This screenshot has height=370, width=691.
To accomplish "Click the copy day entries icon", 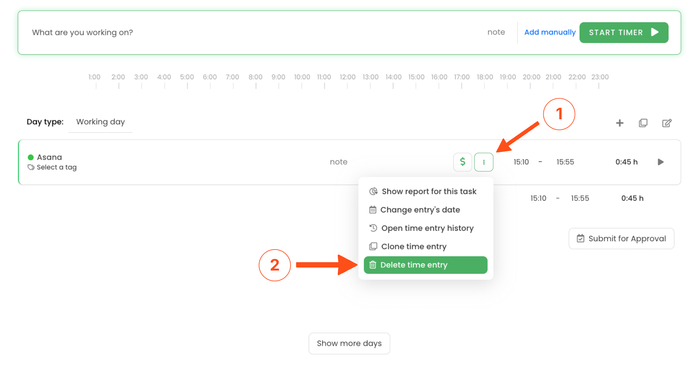I will coord(643,123).
